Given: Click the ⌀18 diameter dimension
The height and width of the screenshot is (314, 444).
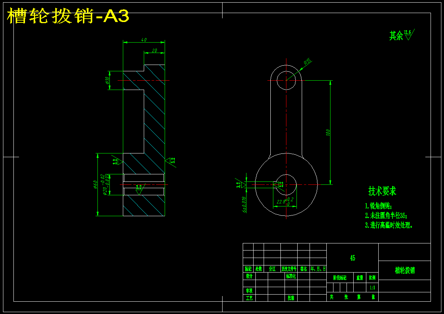Looking at the screenshot, I should coord(107,81).
